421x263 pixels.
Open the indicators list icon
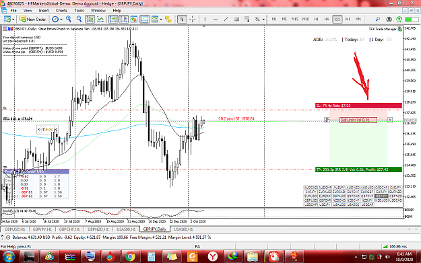click(134, 20)
